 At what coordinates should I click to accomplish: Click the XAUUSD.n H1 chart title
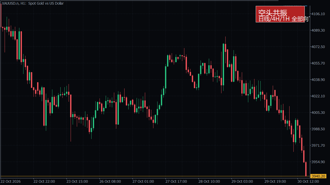click(33, 3)
